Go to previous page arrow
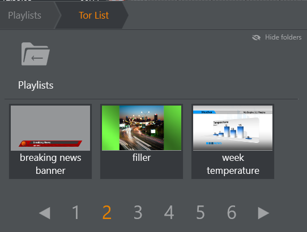This screenshot has width=307, height=232. (45, 213)
